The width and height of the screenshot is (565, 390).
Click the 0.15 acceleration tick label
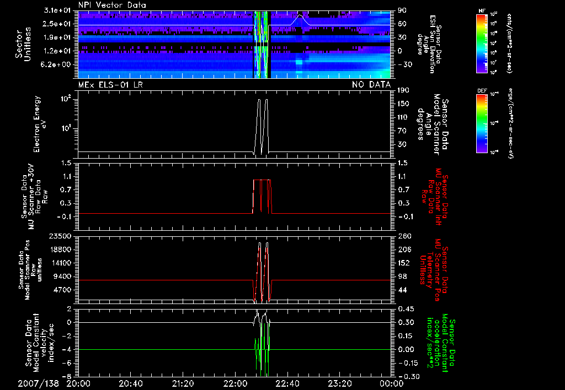point(406,336)
